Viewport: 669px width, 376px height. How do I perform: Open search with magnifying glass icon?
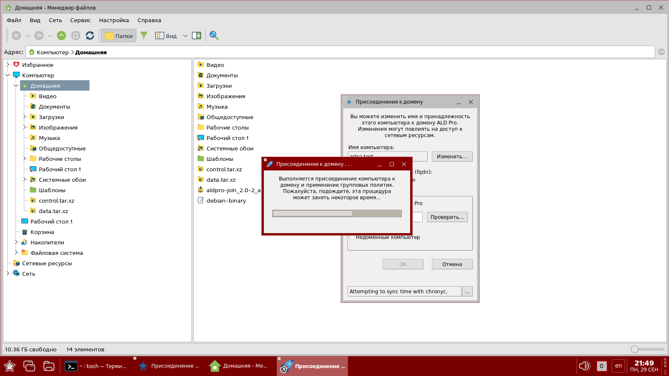pos(214,36)
